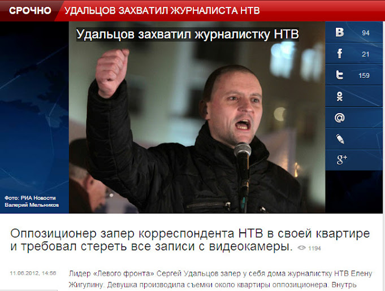Share article on Facebook
Image resolution: width=385 pixels, height=291 pixels.
pyautogui.click(x=340, y=54)
